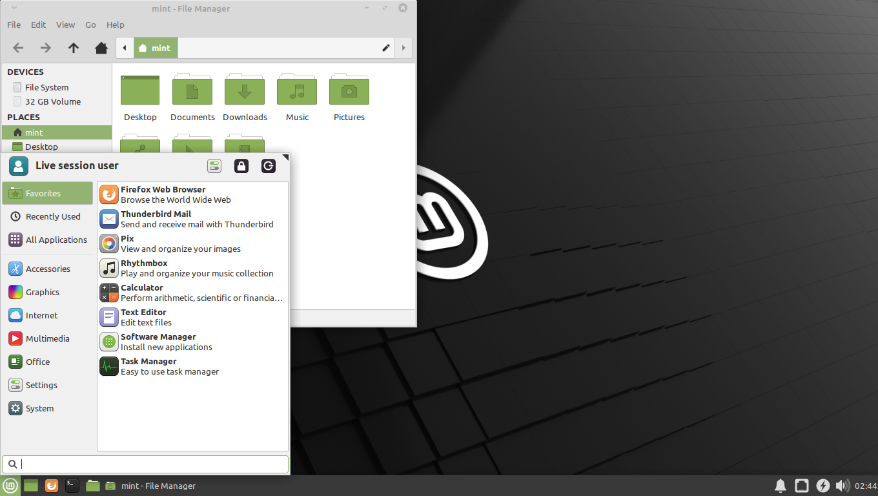Click the lock screen icon
The image size is (878, 496).
pos(241,166)
